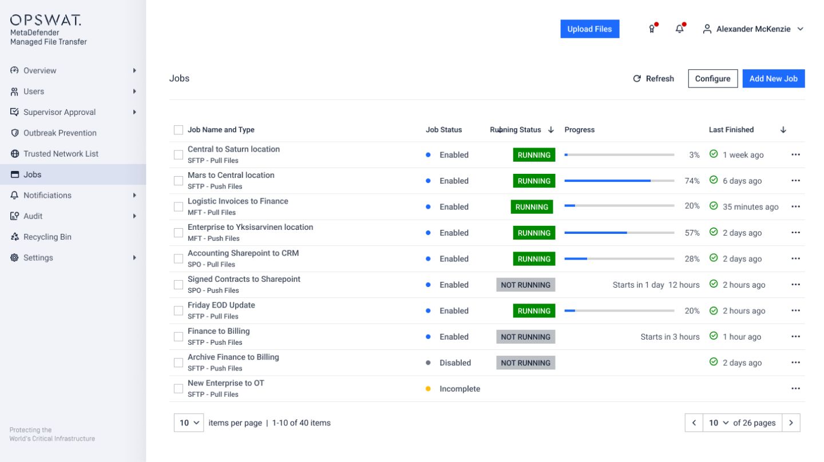
Task: Click the Upload Files button
Action: 590,29
